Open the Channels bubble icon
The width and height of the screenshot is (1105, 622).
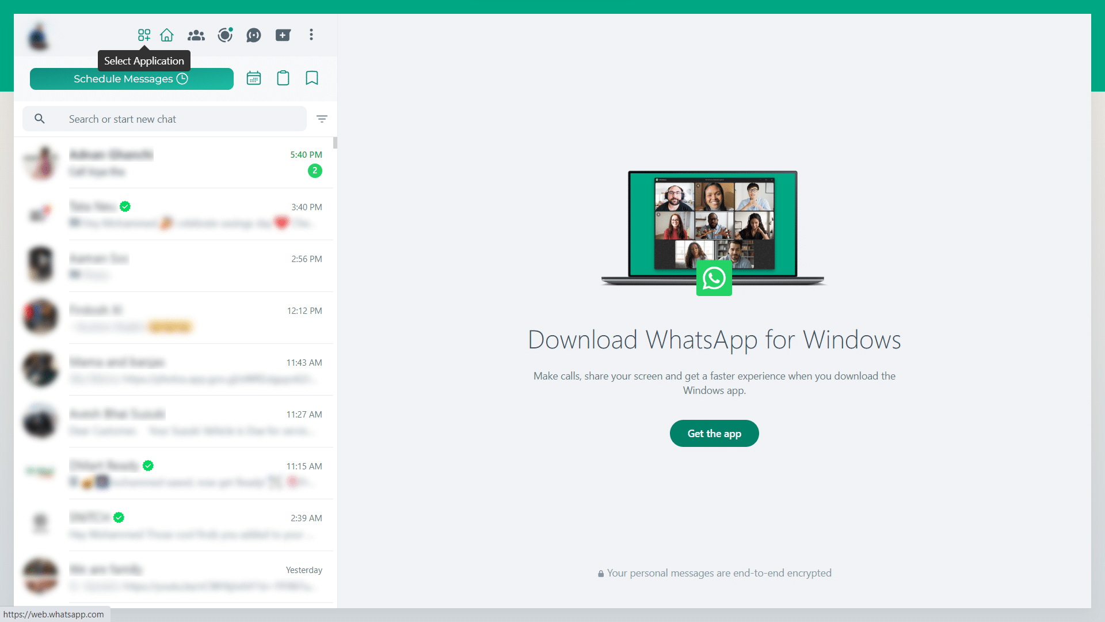pos(254,35)
